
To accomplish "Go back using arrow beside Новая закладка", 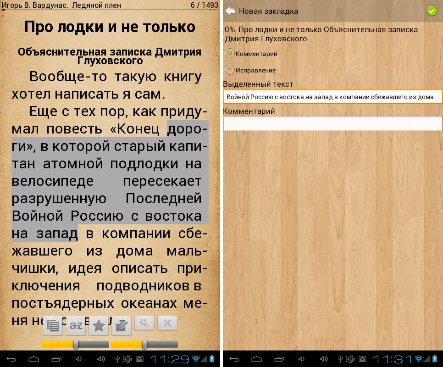I will [x=230, y=11].
